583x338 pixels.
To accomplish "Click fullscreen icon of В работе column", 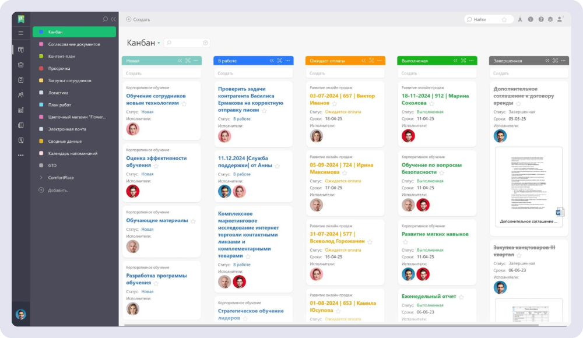I will coord(280,61).
